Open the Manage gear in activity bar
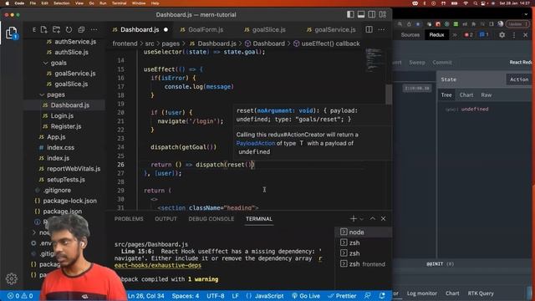The image size is (535, 301). (x=11, y=278)
